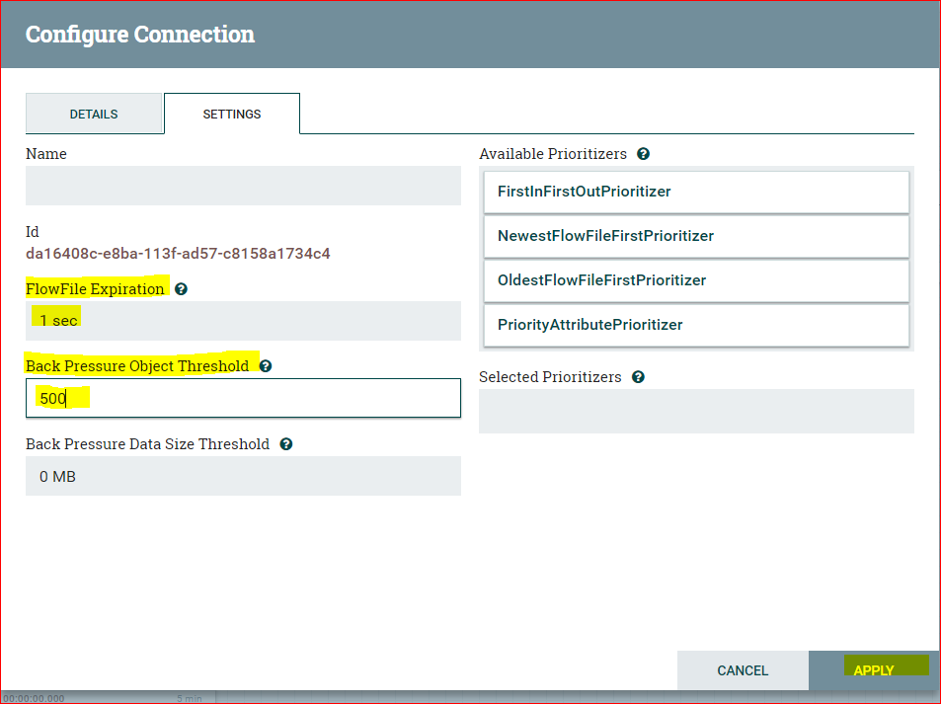Select the FirstInFirstOutPrioritizer item

tap(696, 193)
